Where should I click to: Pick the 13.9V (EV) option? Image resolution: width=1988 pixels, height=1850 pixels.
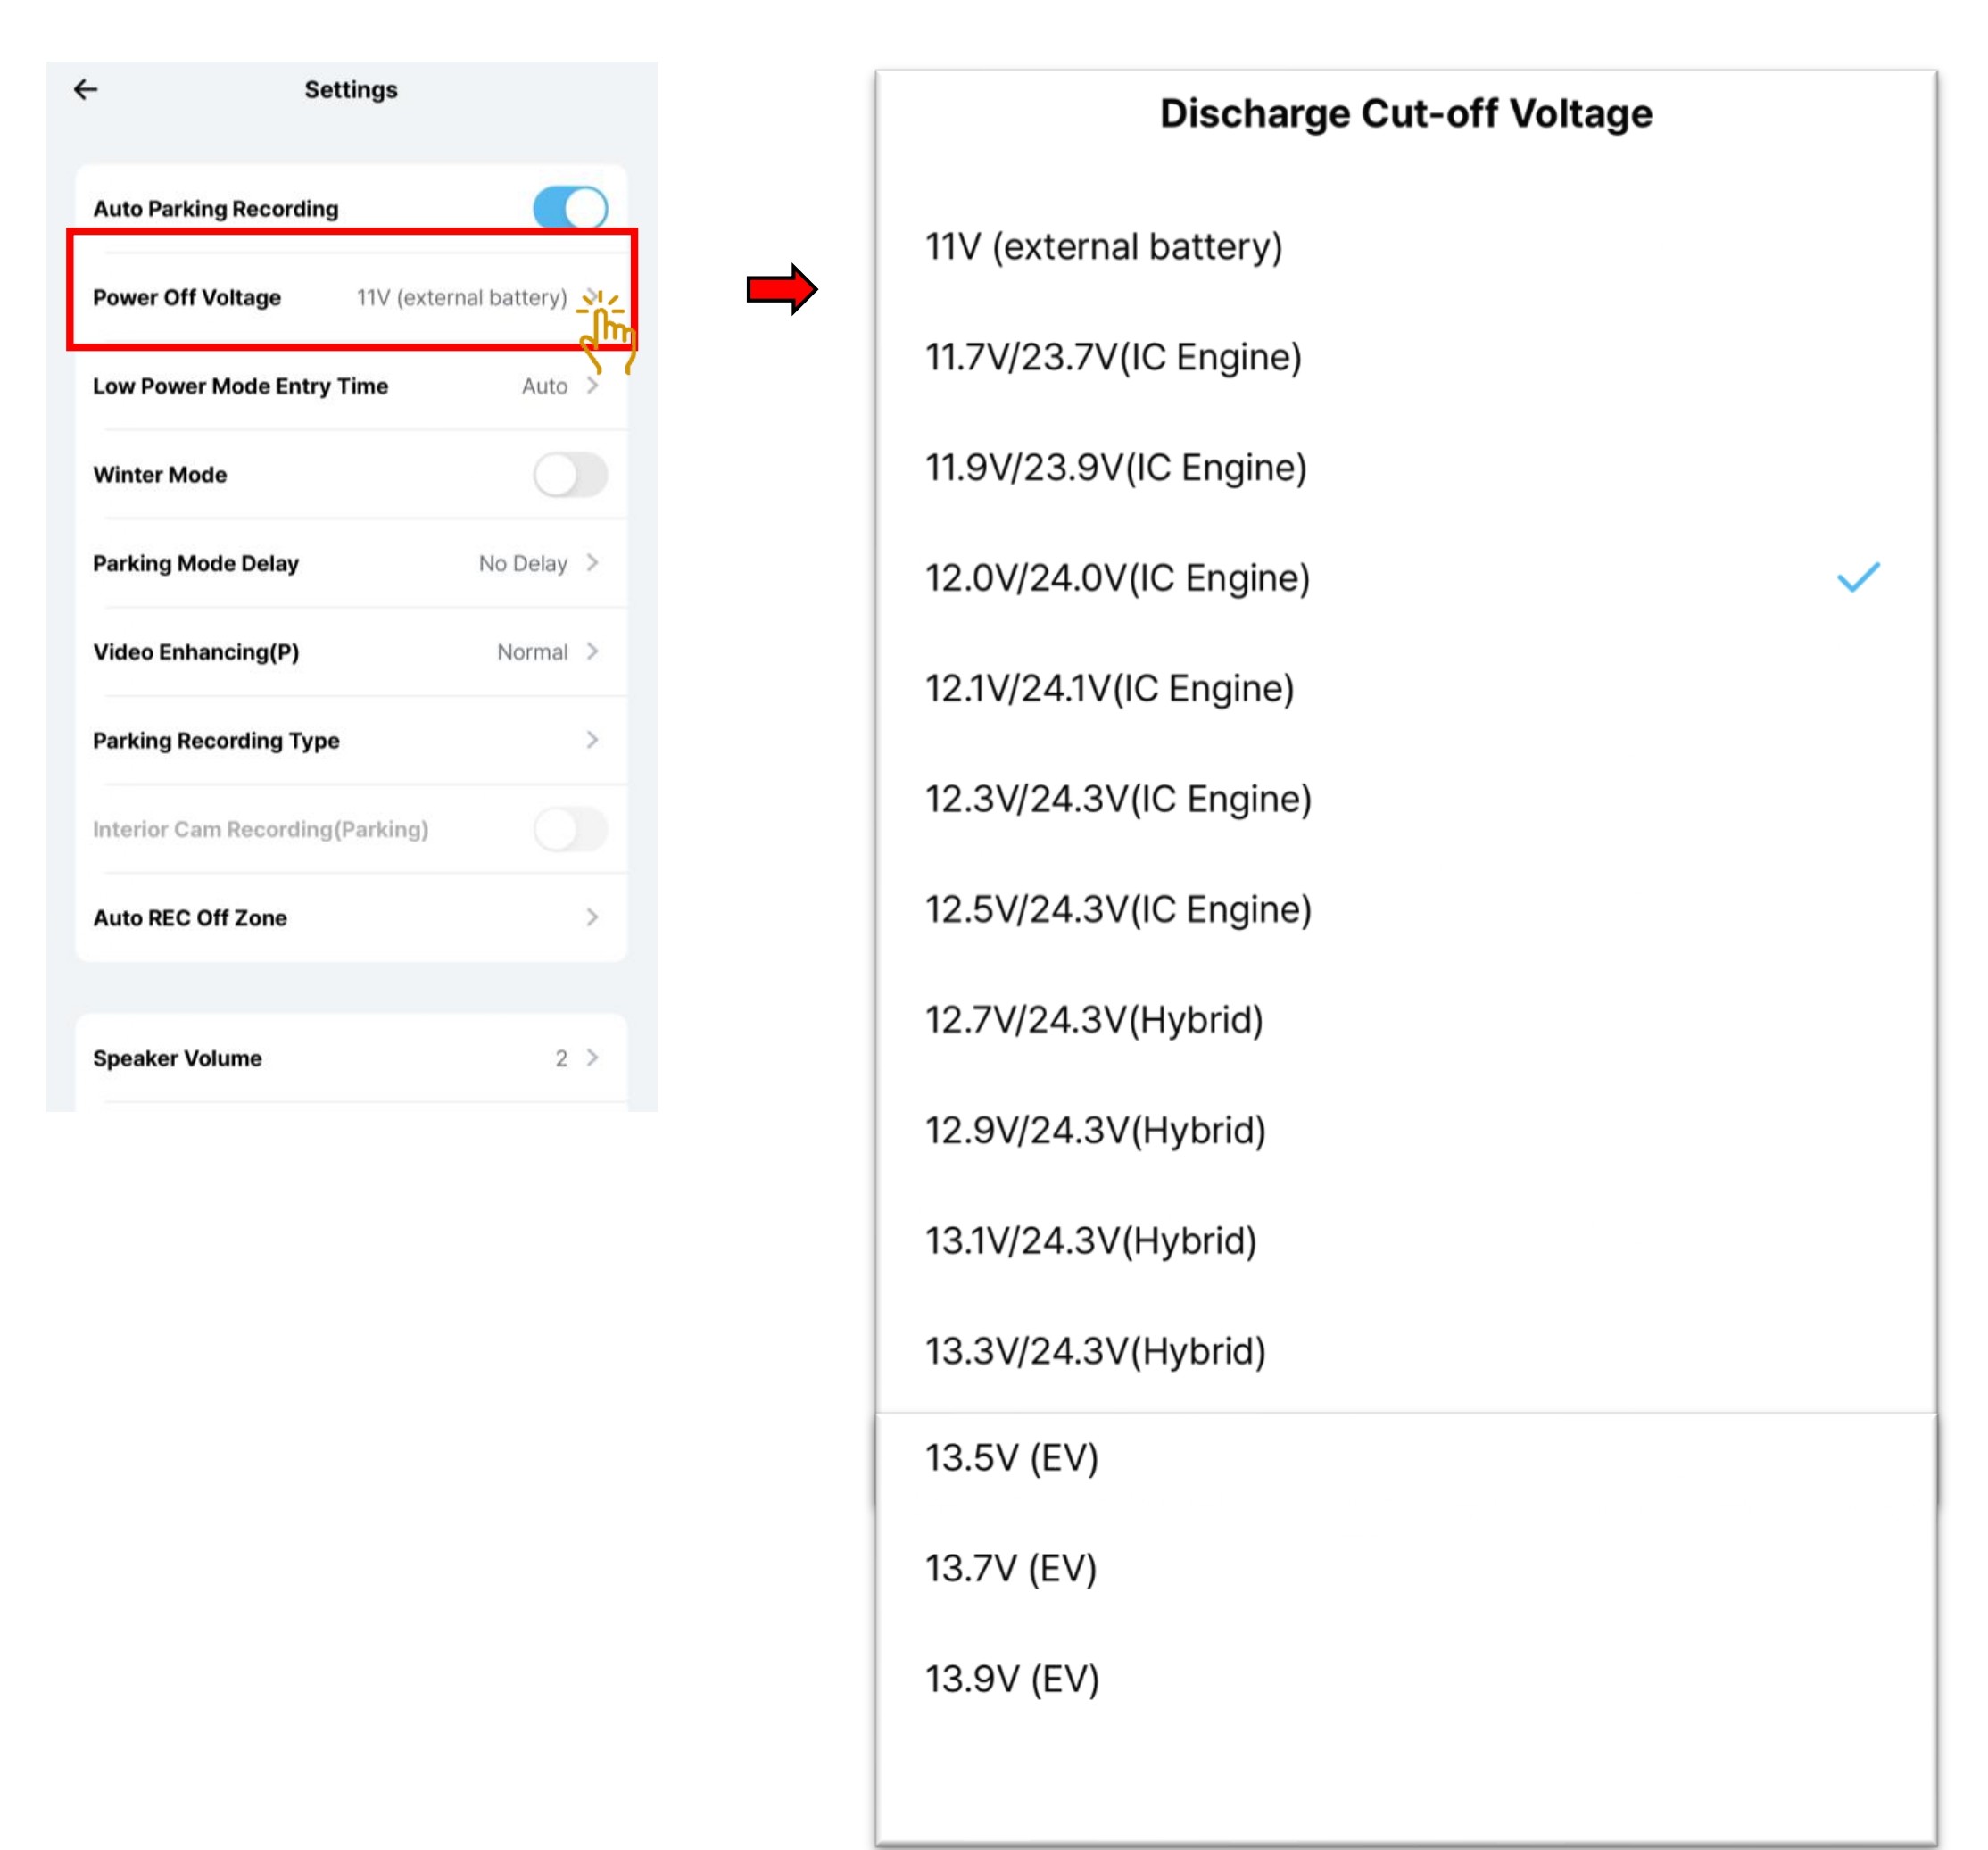1011,1679
